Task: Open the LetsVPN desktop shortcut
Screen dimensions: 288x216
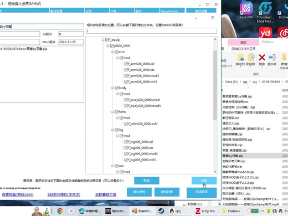Action: click(x=246, y=10)
